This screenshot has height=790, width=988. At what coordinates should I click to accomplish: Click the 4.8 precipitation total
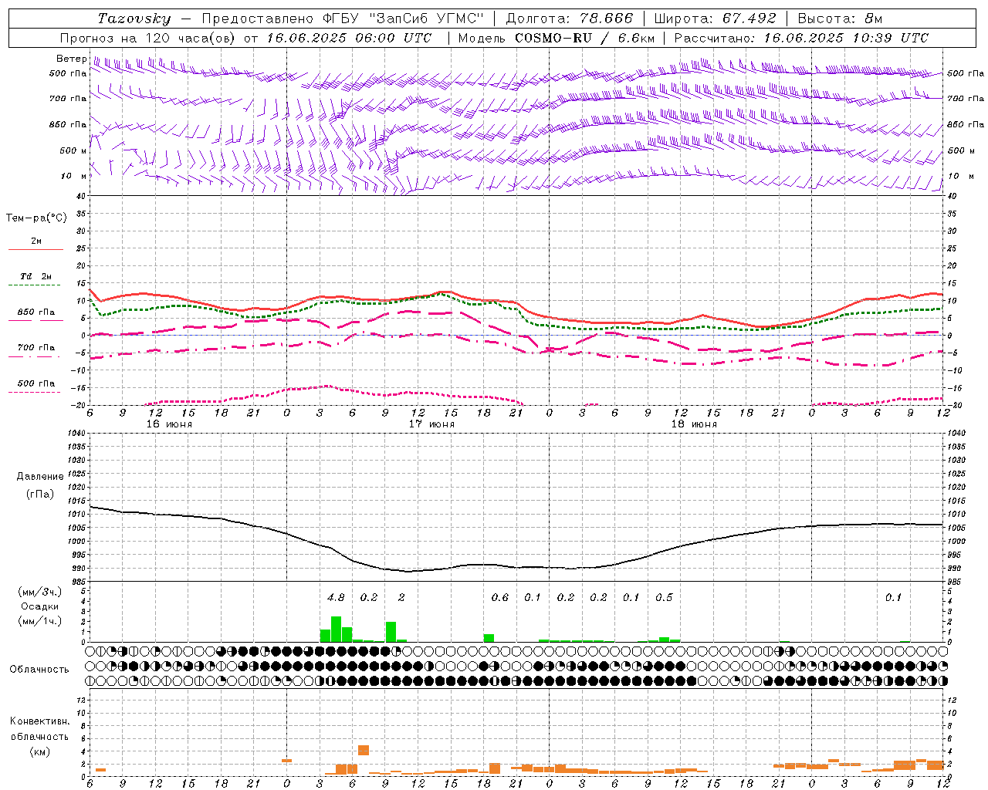[x=336, y=597]
